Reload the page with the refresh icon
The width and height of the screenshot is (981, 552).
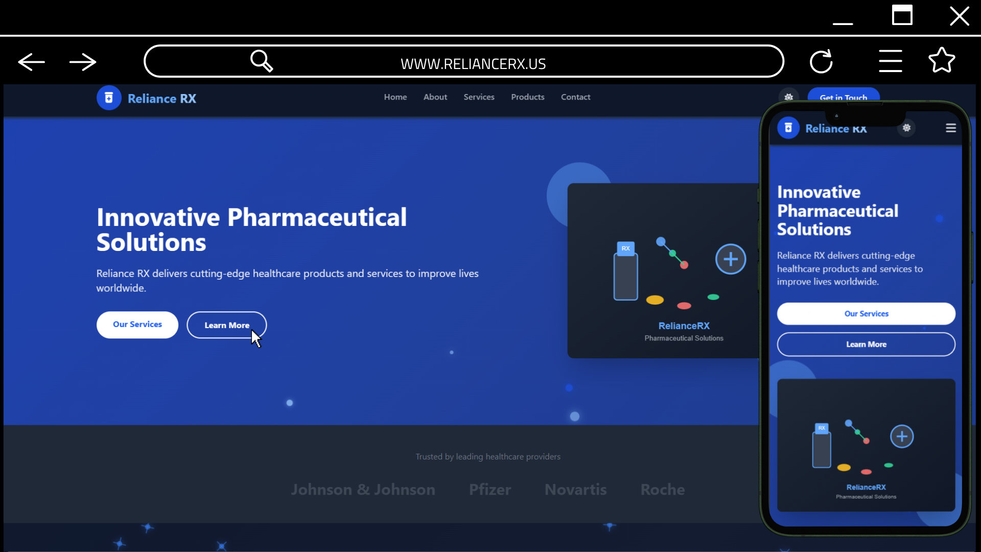click(821, 61)
